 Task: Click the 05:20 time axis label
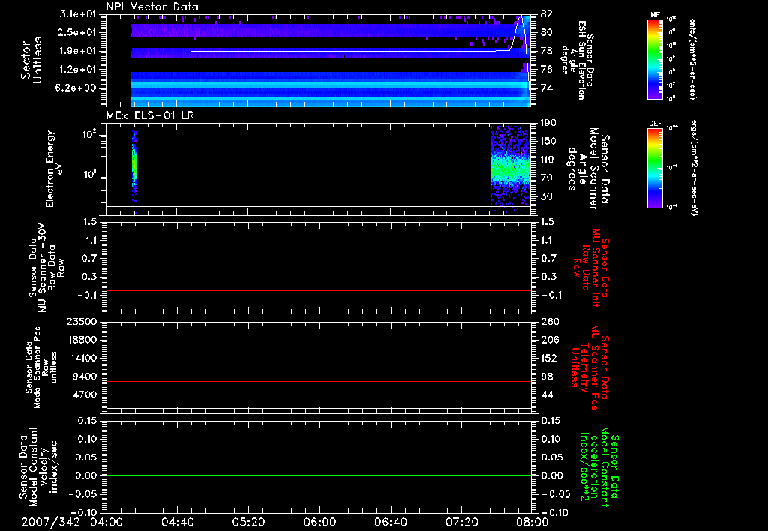(x=249, y=522)
